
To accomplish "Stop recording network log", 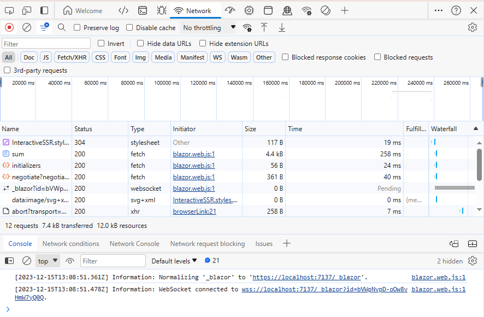I will click(x=9, y=28).
